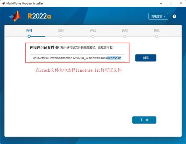Click the 确认 progress step circle
This screenshot has height=144, width=186.
pos(157,36)
